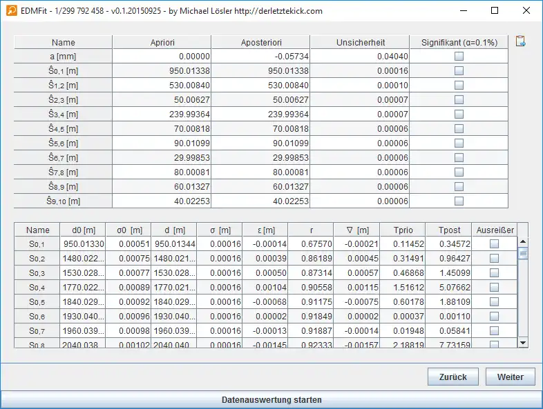
Task: Select the ∇ [m] column header
Action: [x=357, y=230]
